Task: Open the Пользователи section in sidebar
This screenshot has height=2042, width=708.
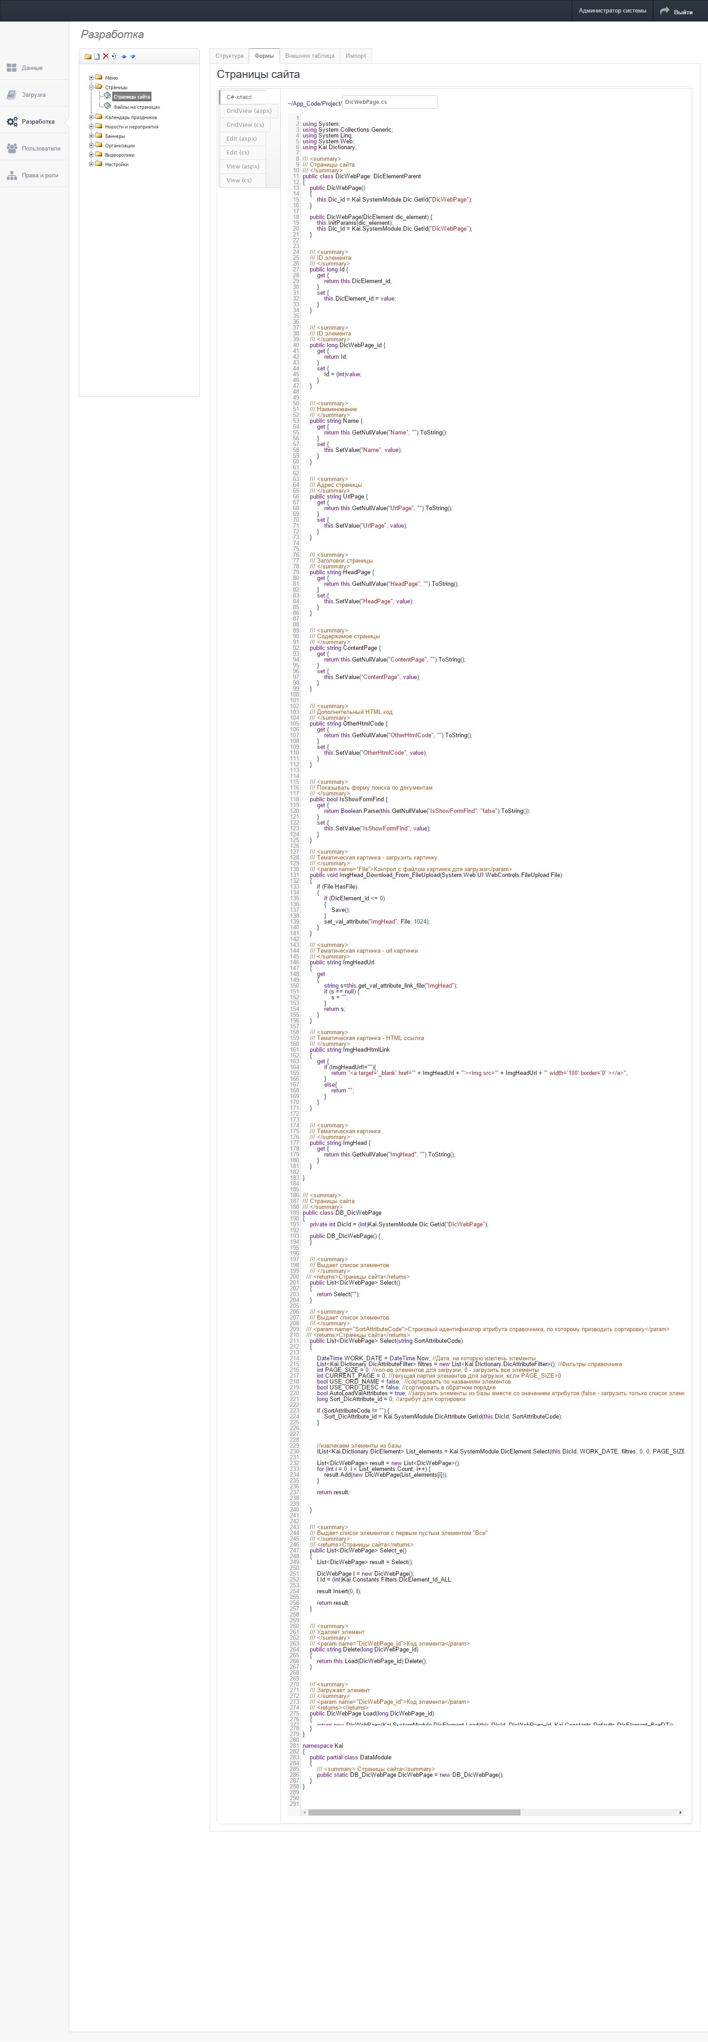Action: click(40, 148)
